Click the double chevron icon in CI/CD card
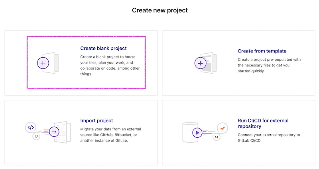Viewport: 319px width, 169px height. (x=217, y=137)
